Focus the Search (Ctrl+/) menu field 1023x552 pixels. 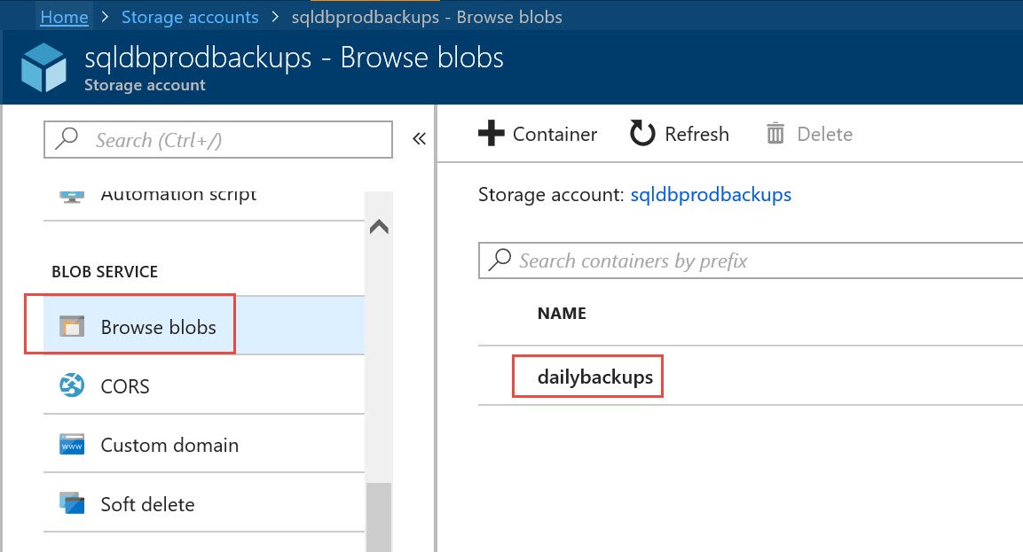(x=218, y=139)
